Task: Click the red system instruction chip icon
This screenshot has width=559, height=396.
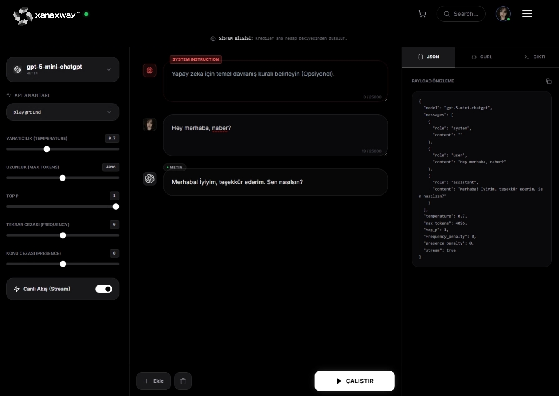Action: [x=150, y=70]
